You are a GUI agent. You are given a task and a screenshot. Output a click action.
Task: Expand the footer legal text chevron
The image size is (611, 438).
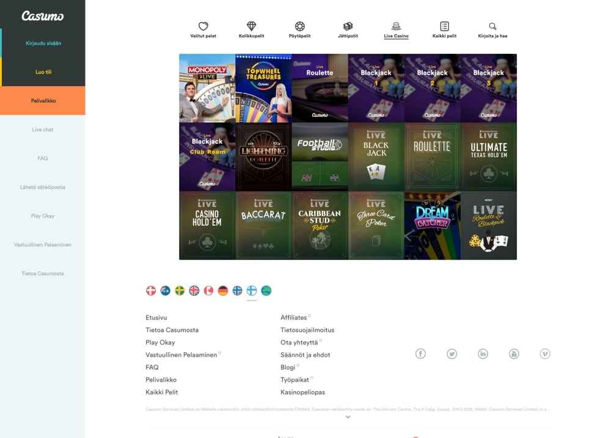pyautogui.click(x=348, y=417)
